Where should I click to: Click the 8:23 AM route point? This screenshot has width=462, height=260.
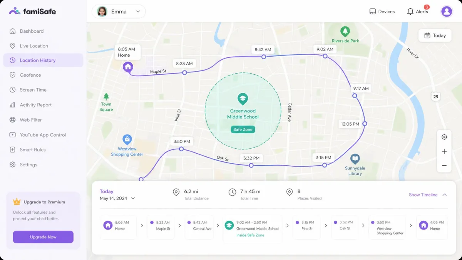pyautogui.click(x=184, y=72)
